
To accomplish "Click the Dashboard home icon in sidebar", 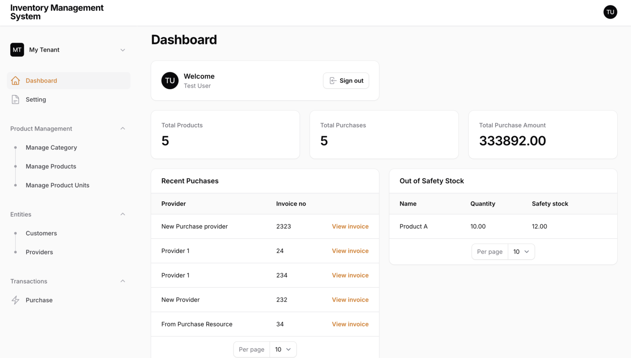I will (x=15, y=80).
